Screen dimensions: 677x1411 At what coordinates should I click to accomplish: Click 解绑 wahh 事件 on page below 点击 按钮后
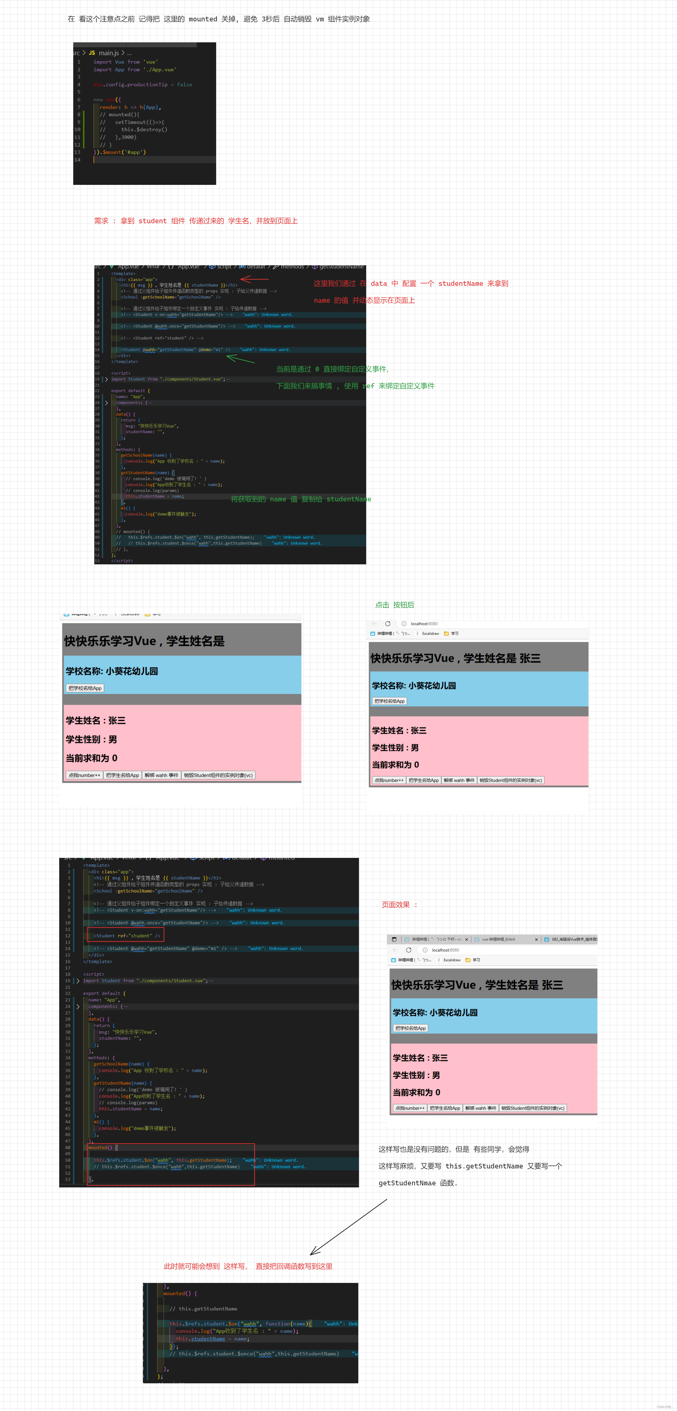pos(459,780)
